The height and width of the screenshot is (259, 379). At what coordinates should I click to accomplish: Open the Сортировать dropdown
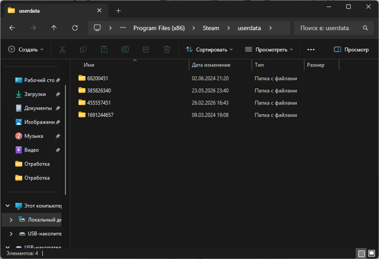coord(209,50)
